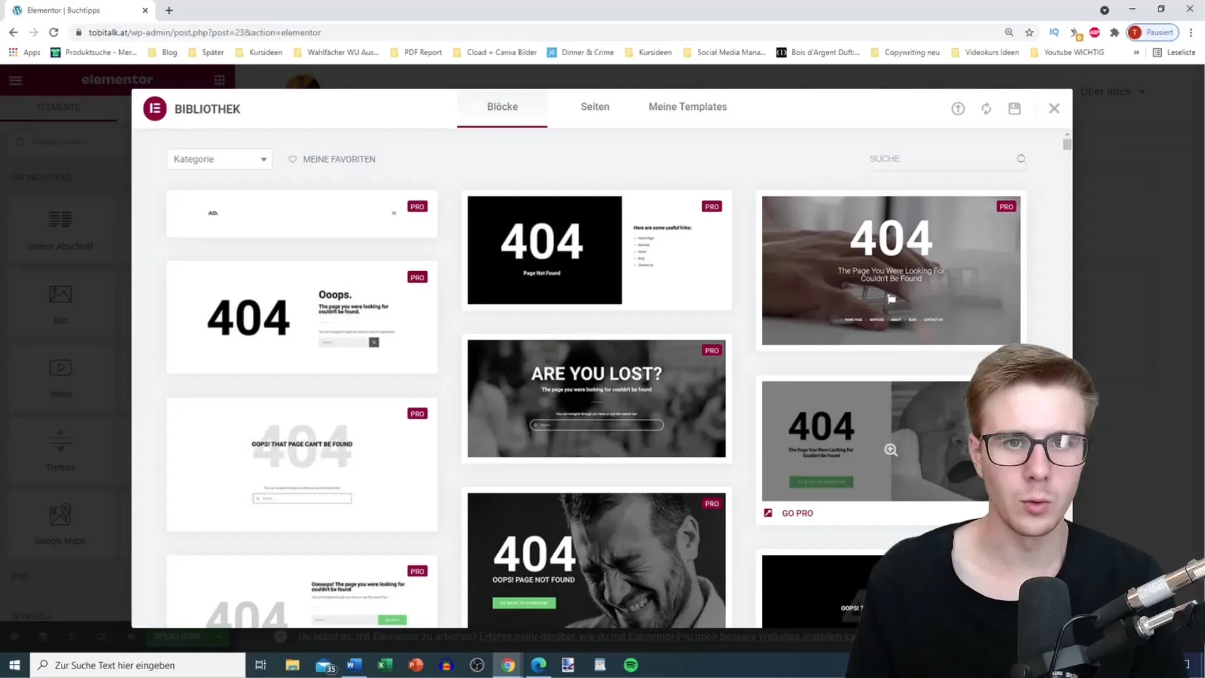
Task: Click the heart/favorites icon
Action: click(x=292, y=159)
